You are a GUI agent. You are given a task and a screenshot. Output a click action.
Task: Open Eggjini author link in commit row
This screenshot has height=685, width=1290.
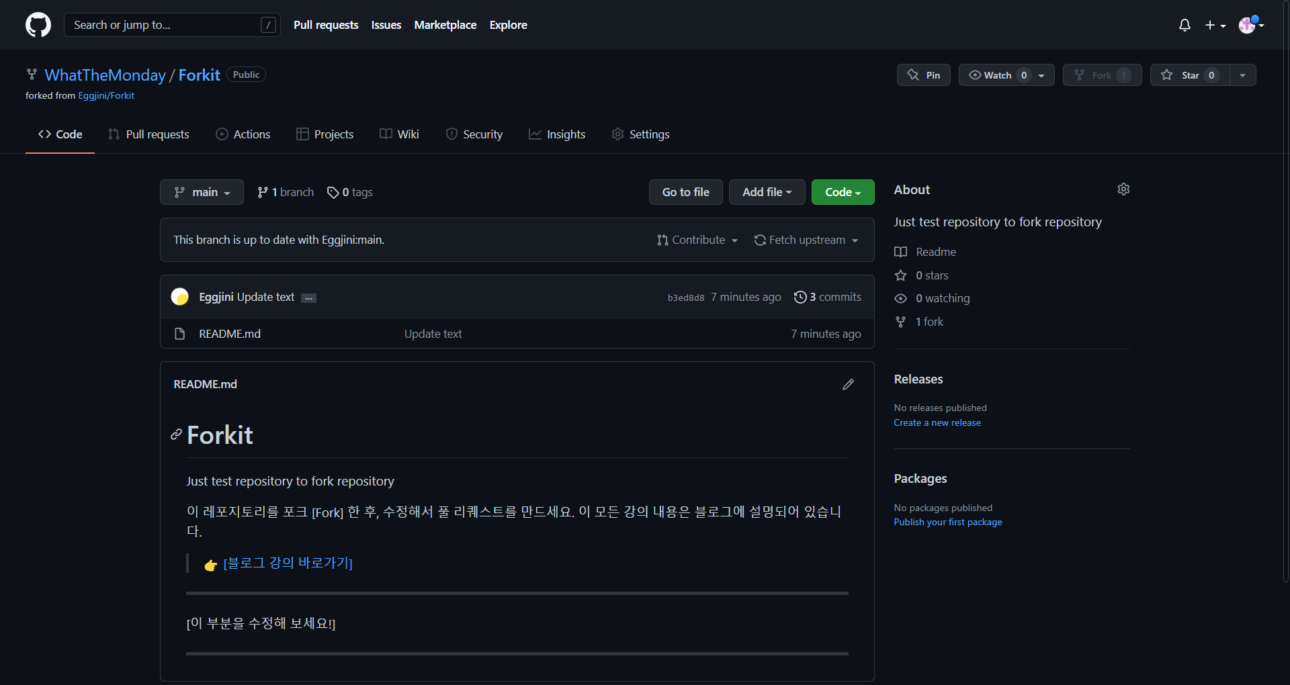216,297
